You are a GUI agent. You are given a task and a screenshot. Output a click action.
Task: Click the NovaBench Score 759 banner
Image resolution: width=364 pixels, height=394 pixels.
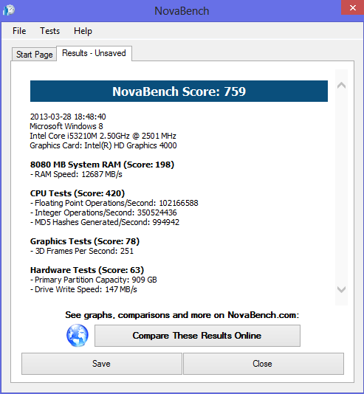click(179, 91)
